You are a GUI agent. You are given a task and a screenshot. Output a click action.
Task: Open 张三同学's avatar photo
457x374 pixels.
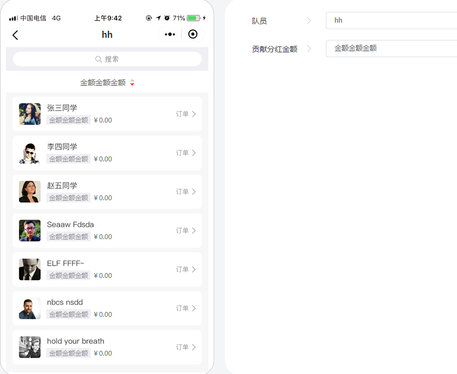(x=30, y=114)
